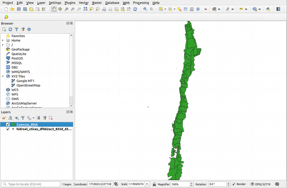Toggle hidroel_cticas layer visibility checkbox

(8, 129)
